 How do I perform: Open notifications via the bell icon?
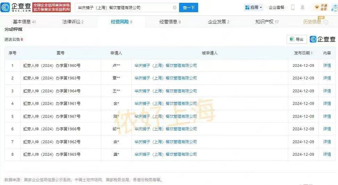pos(303,7)
